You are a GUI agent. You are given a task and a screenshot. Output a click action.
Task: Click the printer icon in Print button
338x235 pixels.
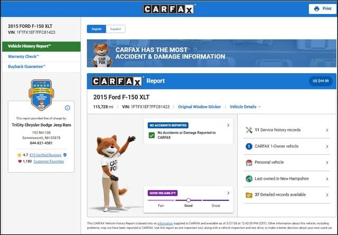click(316, 9)
